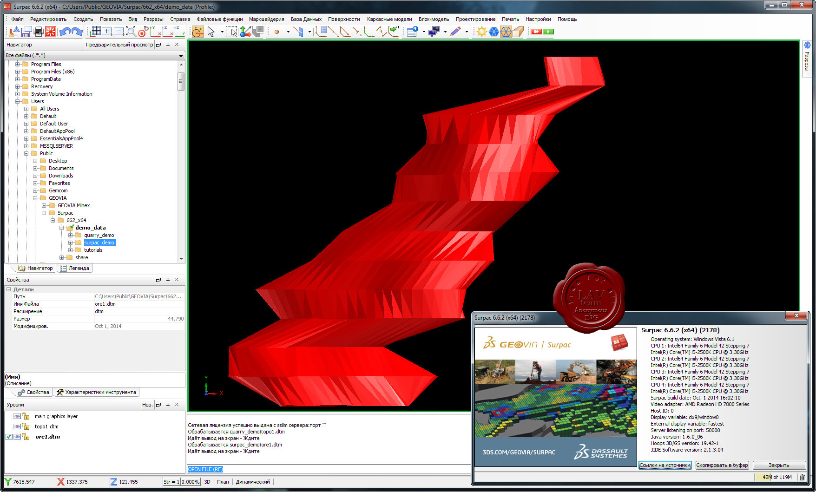Toggle lock icon of ore1.dtm layer
This screenshot has width=816, height=492.
point(26,437)
